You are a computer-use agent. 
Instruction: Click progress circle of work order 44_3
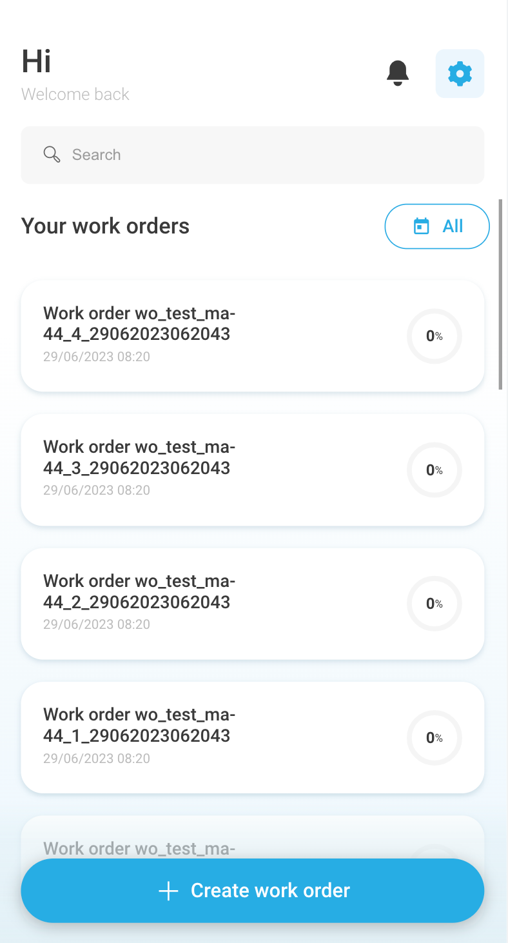(x=434, y=470)
